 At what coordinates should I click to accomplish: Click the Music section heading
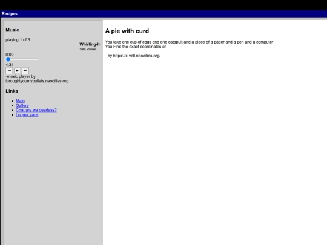pos(12,30)
